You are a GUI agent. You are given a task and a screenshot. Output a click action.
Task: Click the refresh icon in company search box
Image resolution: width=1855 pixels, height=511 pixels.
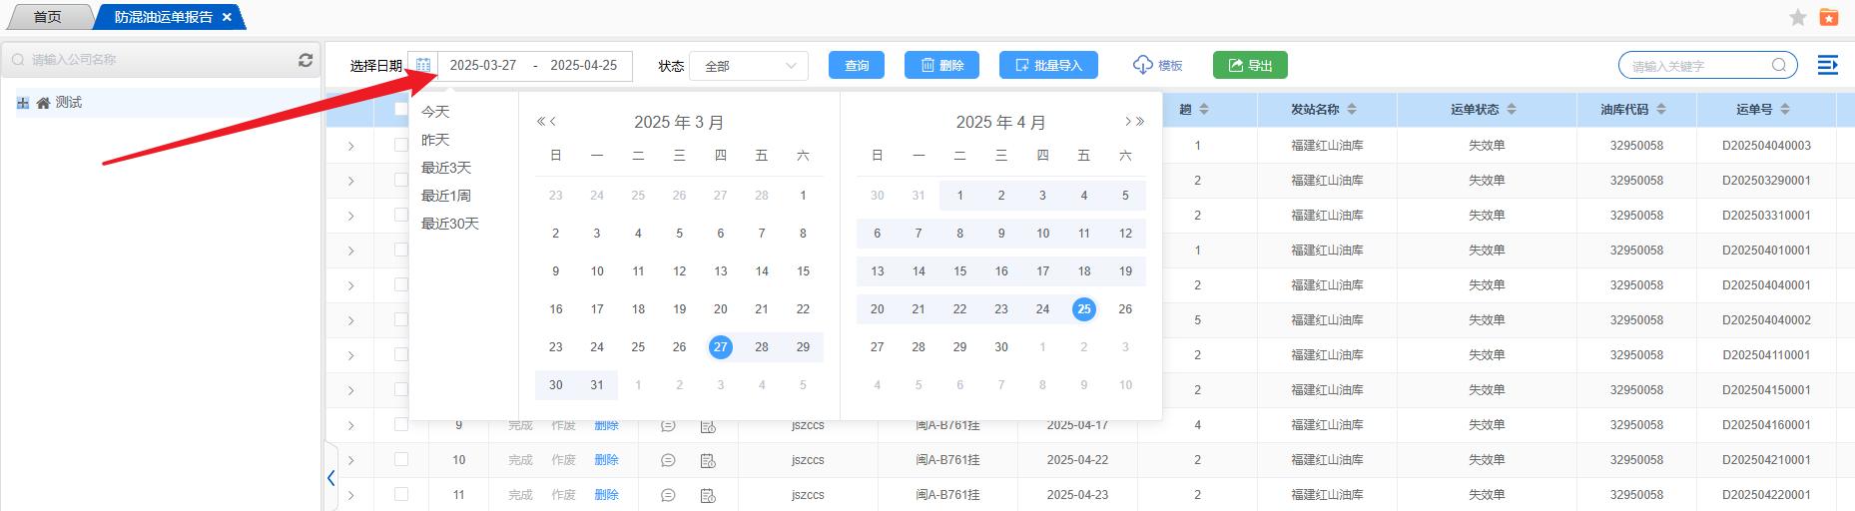(306, 60)
